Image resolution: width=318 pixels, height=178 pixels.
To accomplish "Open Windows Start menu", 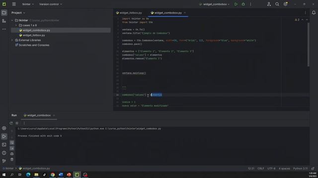I will click(x=4, y=175).
